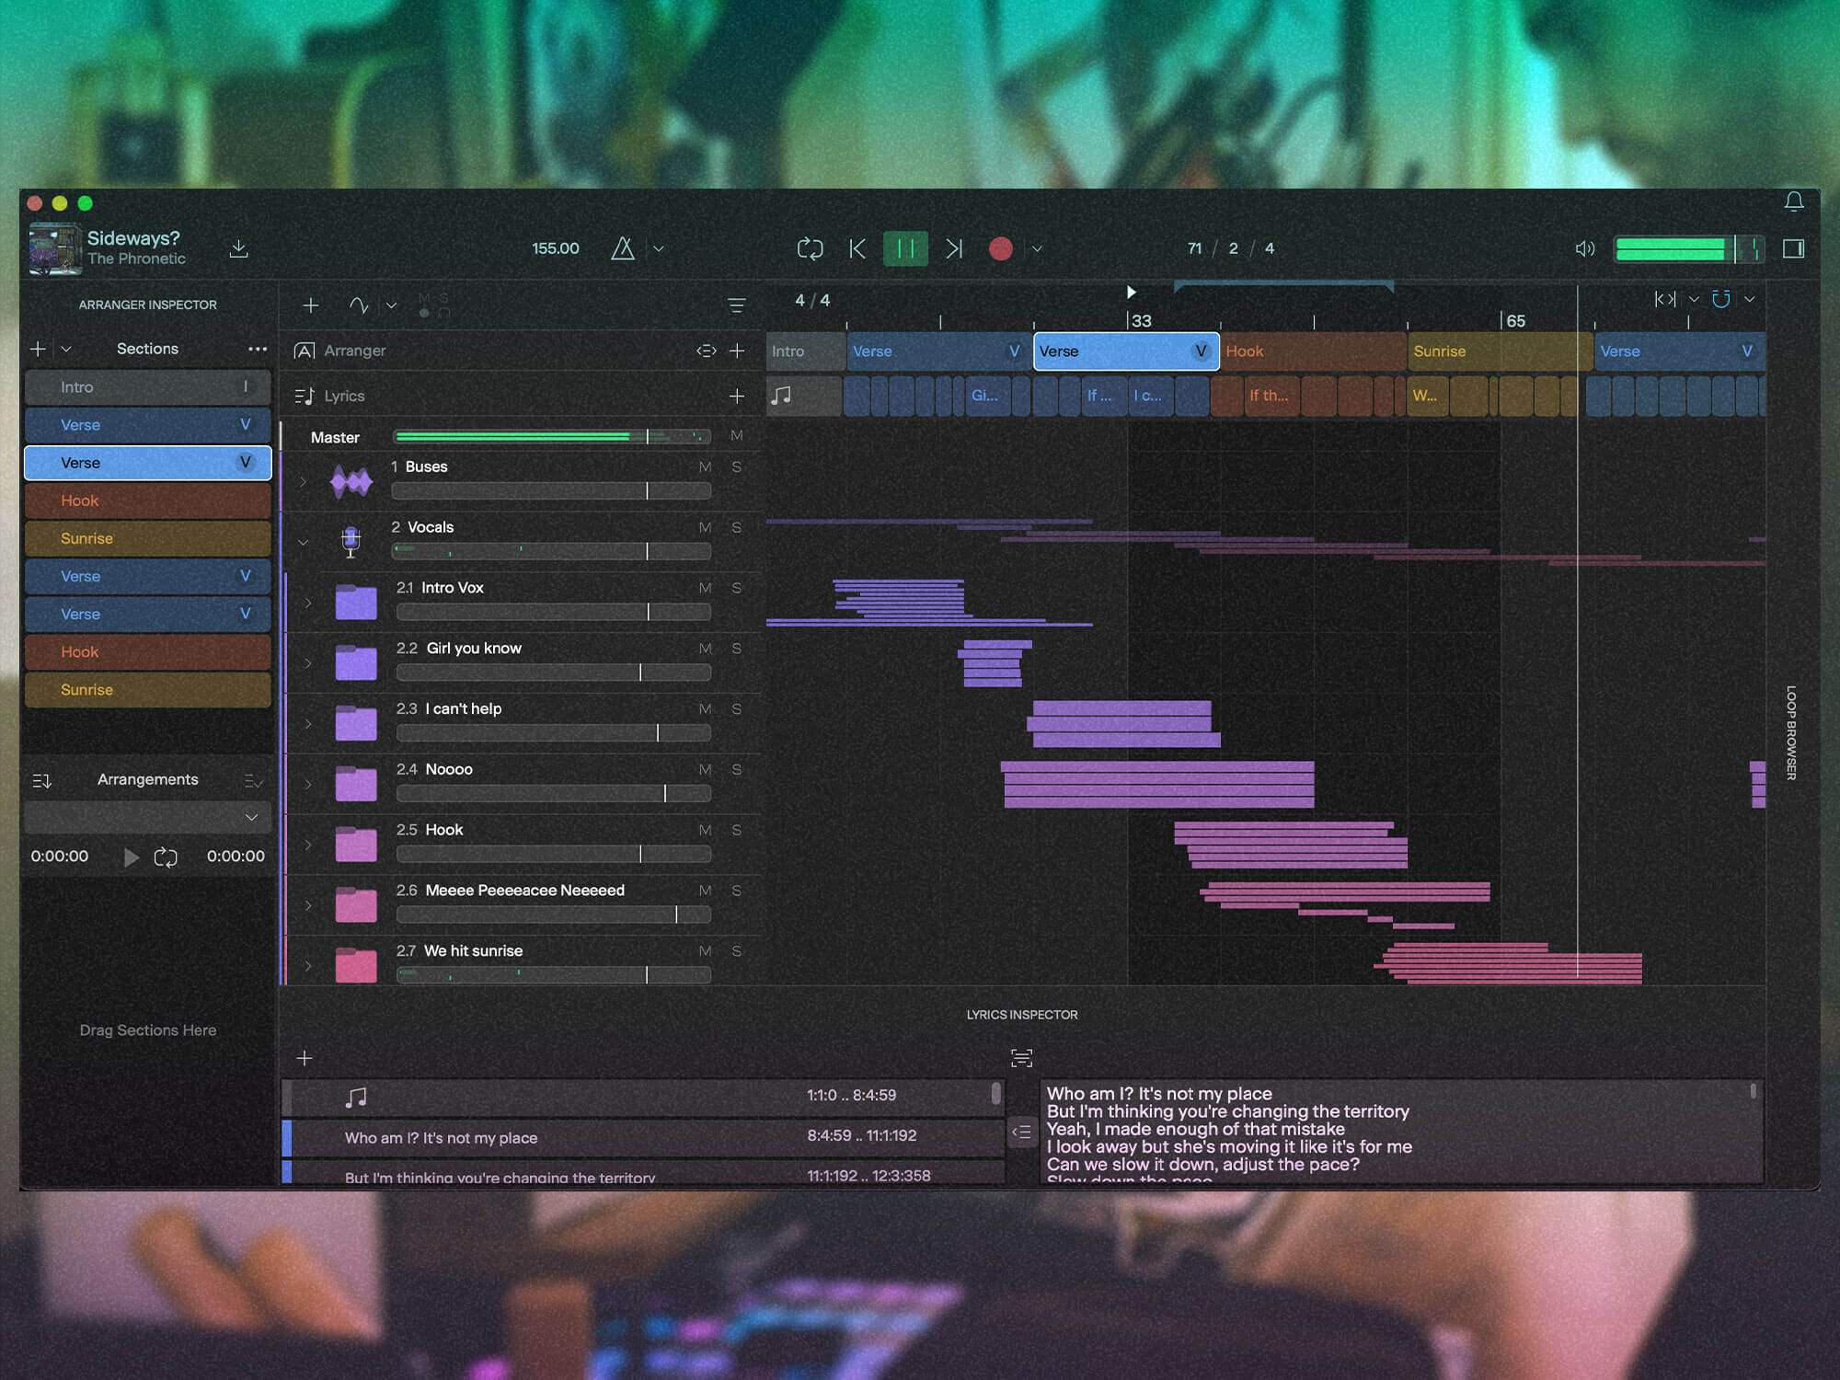The image size is (1840, 1380).
Task: Solo the Intro Vox track
Action: click(736, 588)
